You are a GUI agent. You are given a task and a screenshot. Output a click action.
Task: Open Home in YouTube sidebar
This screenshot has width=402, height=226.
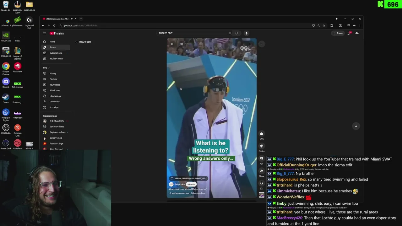tap(56, 42)
